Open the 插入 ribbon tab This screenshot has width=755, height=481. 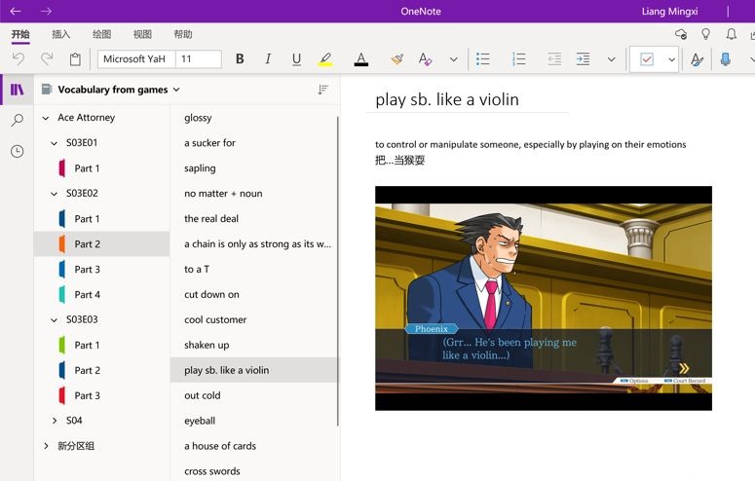tap(60, 34)
